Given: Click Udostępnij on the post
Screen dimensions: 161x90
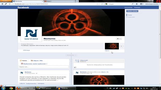Looking at the screenshot, I should pos(41,83).
